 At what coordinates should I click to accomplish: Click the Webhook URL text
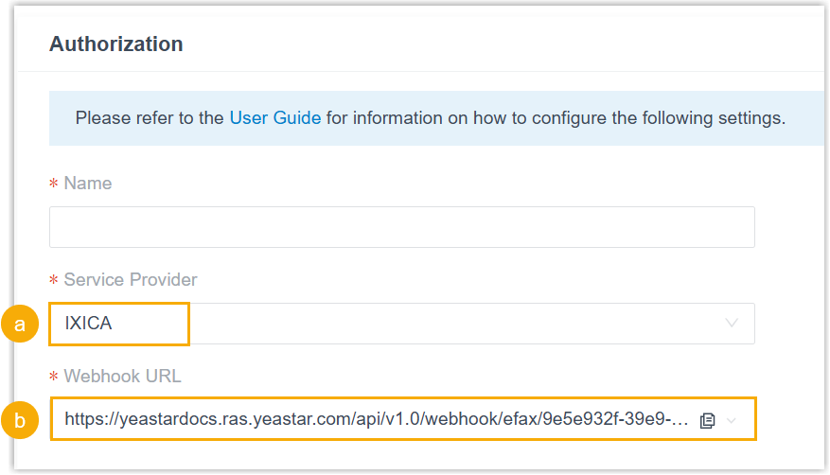point(376,420)
